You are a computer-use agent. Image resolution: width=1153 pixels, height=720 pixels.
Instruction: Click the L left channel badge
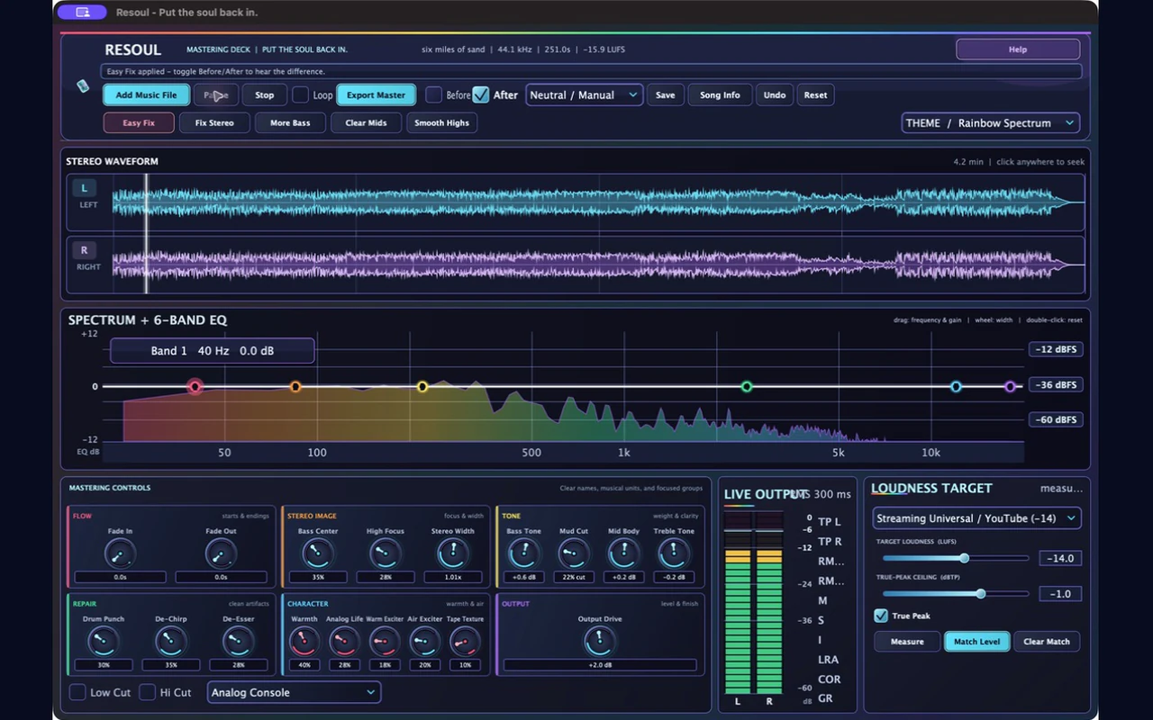point(85,188)
